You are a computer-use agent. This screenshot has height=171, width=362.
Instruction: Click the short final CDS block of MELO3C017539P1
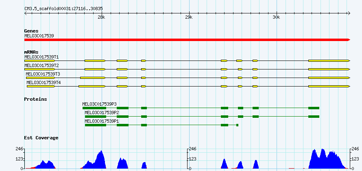(x=237, y=125)
